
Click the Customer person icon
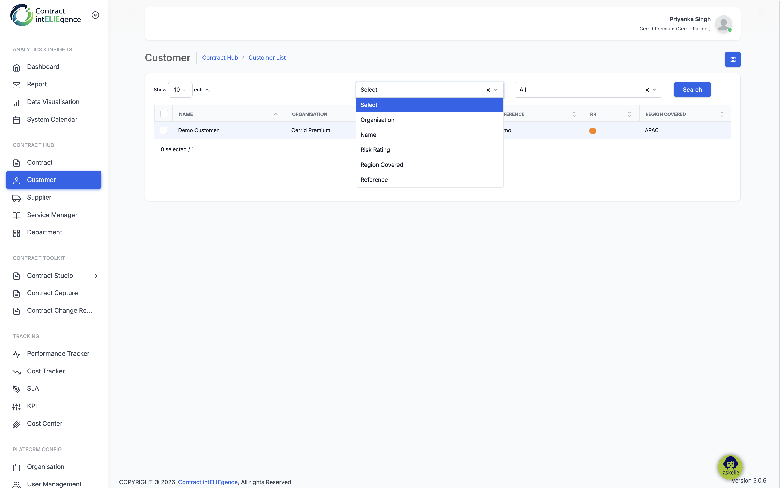point(17,180)
